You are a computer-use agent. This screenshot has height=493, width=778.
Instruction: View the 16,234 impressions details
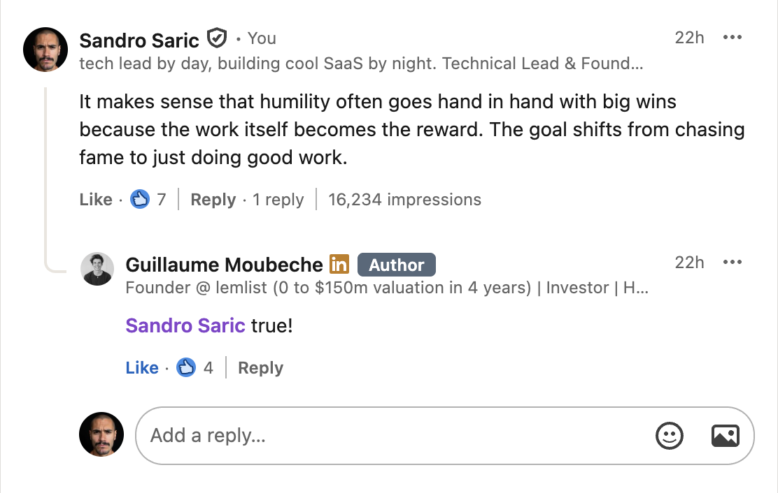click(404, 200)
